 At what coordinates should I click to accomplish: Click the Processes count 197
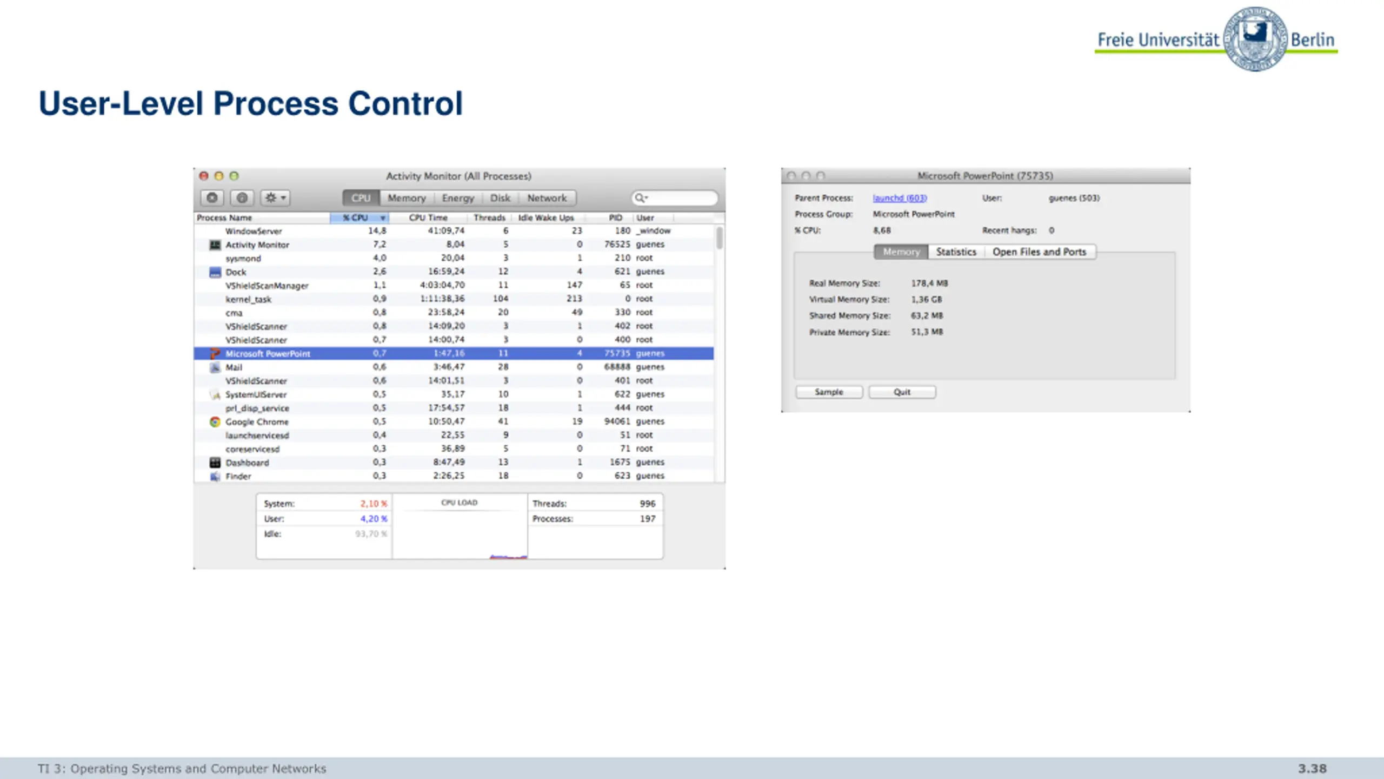tap(647, 519)
